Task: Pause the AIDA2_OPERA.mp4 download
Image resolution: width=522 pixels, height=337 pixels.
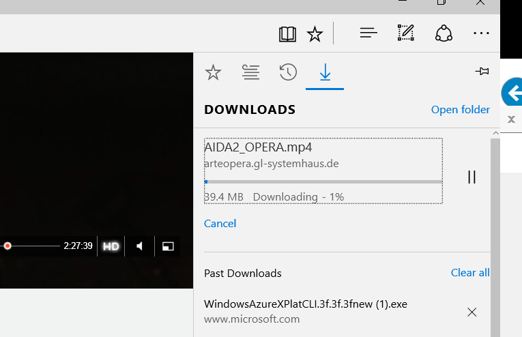Action: coord(471,177)
